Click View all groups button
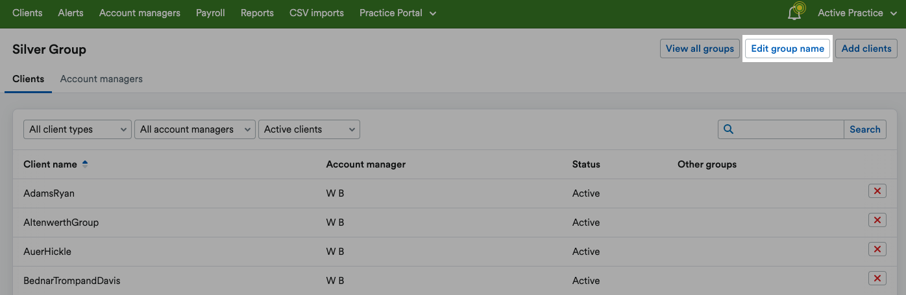The width and height of the screenshot is (906, 295). tap(700, 49)
